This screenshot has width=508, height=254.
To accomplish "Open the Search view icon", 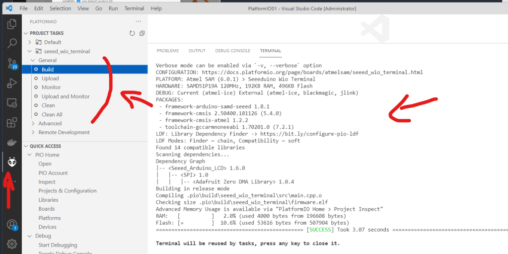I will (x=12, y=43).
